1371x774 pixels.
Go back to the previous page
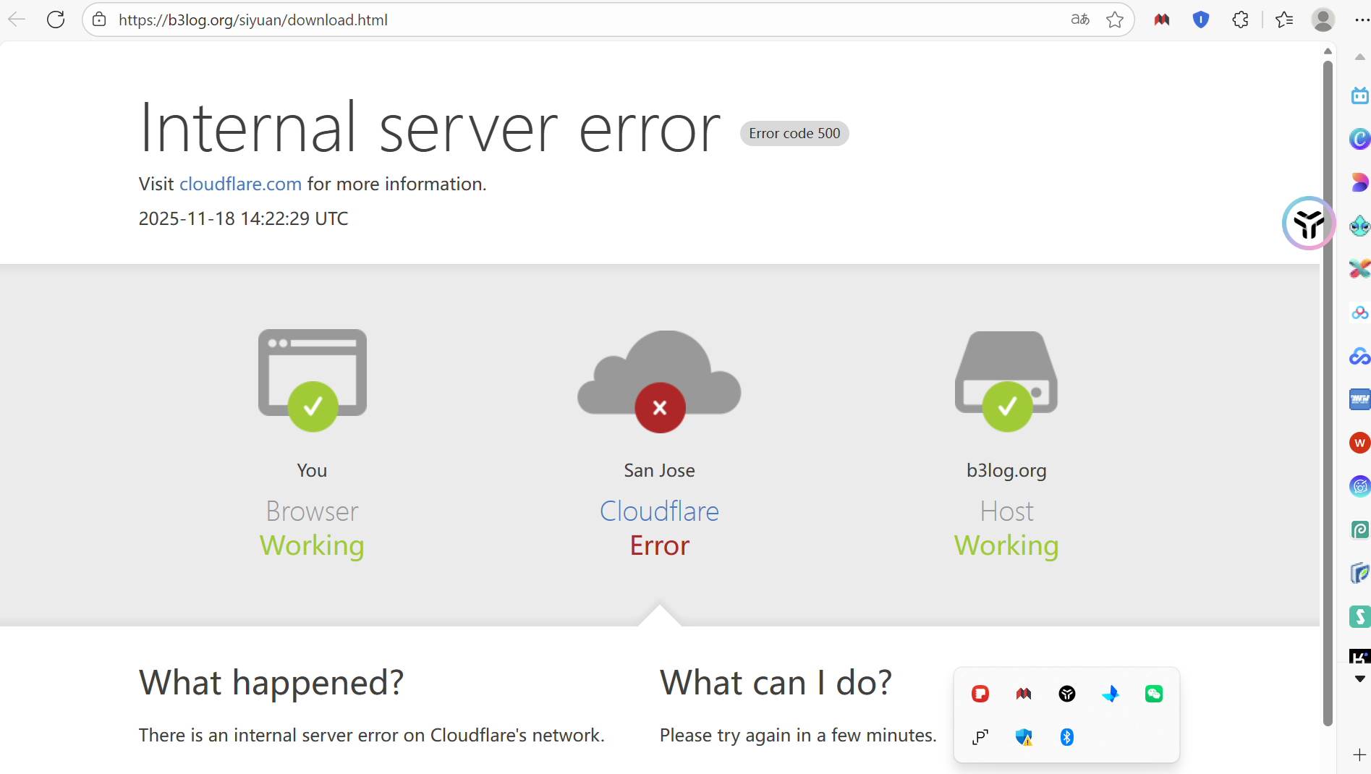tap(17, 20)
